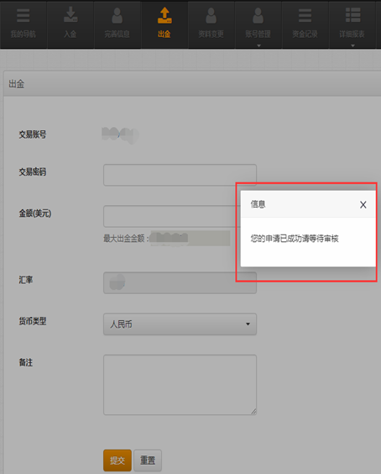Click the orange 提交 submit button

tap(117, 460)
